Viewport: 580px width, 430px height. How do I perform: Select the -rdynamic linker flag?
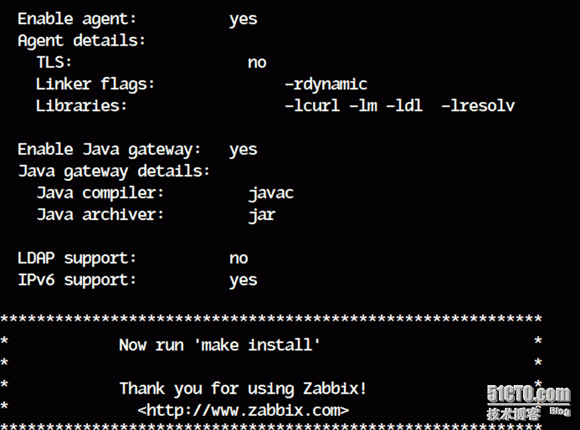[326, 84]
